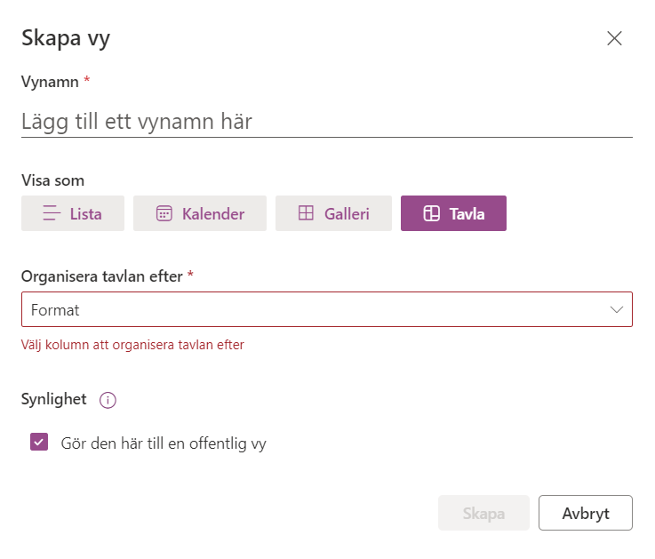The height and width of the screenshot is (559, 655).
Task: Open the Synlighet info icon
Action: coord(108,400)
